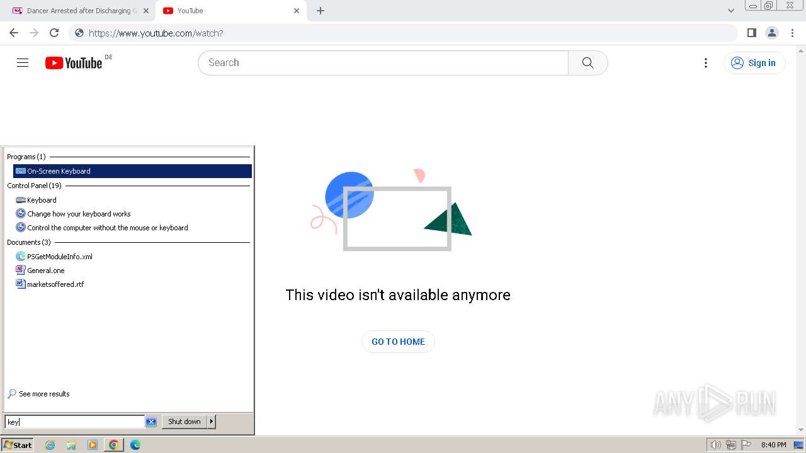Click Chrome icon on taskbar
The image size is (806, 453).
tap(113, 445)
